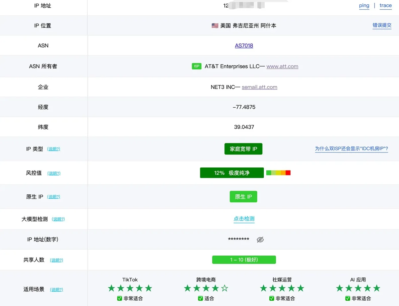Click the 纬度 row label
The width and height of the screenshot is (399, 306).
pos(43,127)
